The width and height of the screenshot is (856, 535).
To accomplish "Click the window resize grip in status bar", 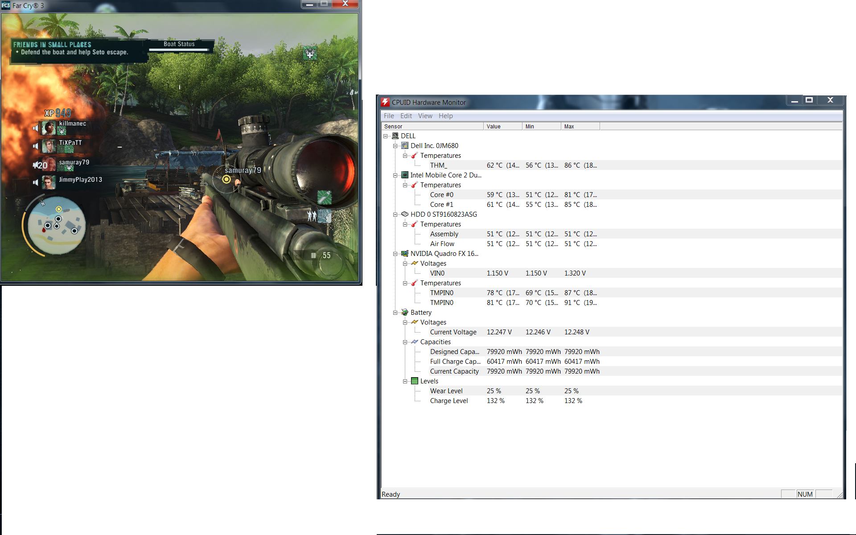I will pyautogui.click(x=840, y=494).
